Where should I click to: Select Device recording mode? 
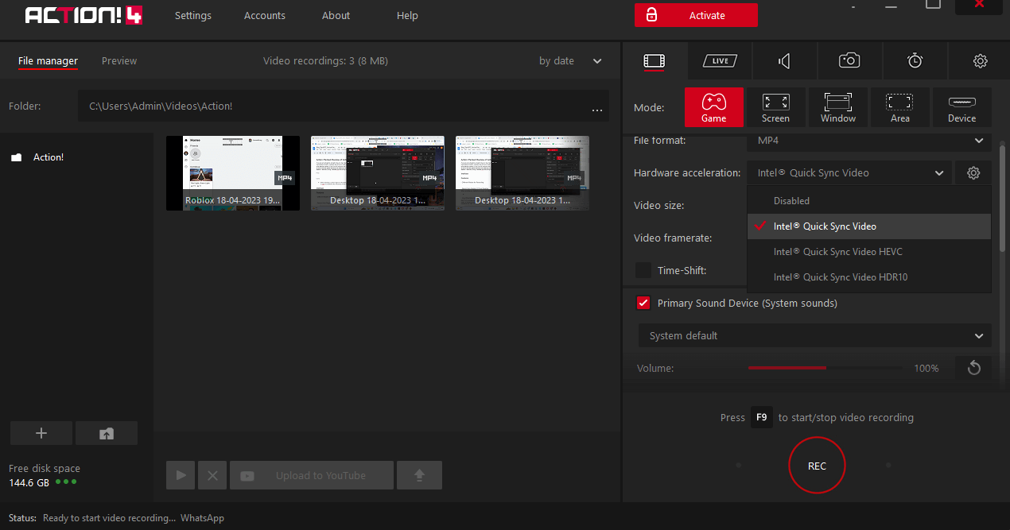coord(961,107)
